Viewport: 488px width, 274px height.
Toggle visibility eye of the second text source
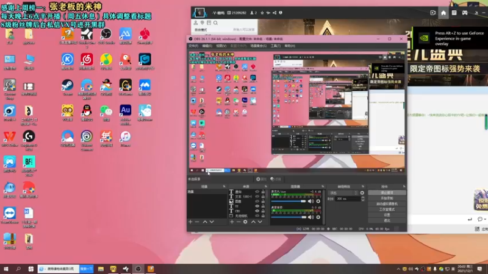pyautogui.click(x=257, y=197)
